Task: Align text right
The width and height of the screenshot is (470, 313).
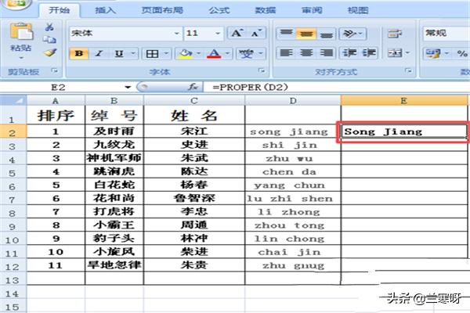Action: point(326,53)
